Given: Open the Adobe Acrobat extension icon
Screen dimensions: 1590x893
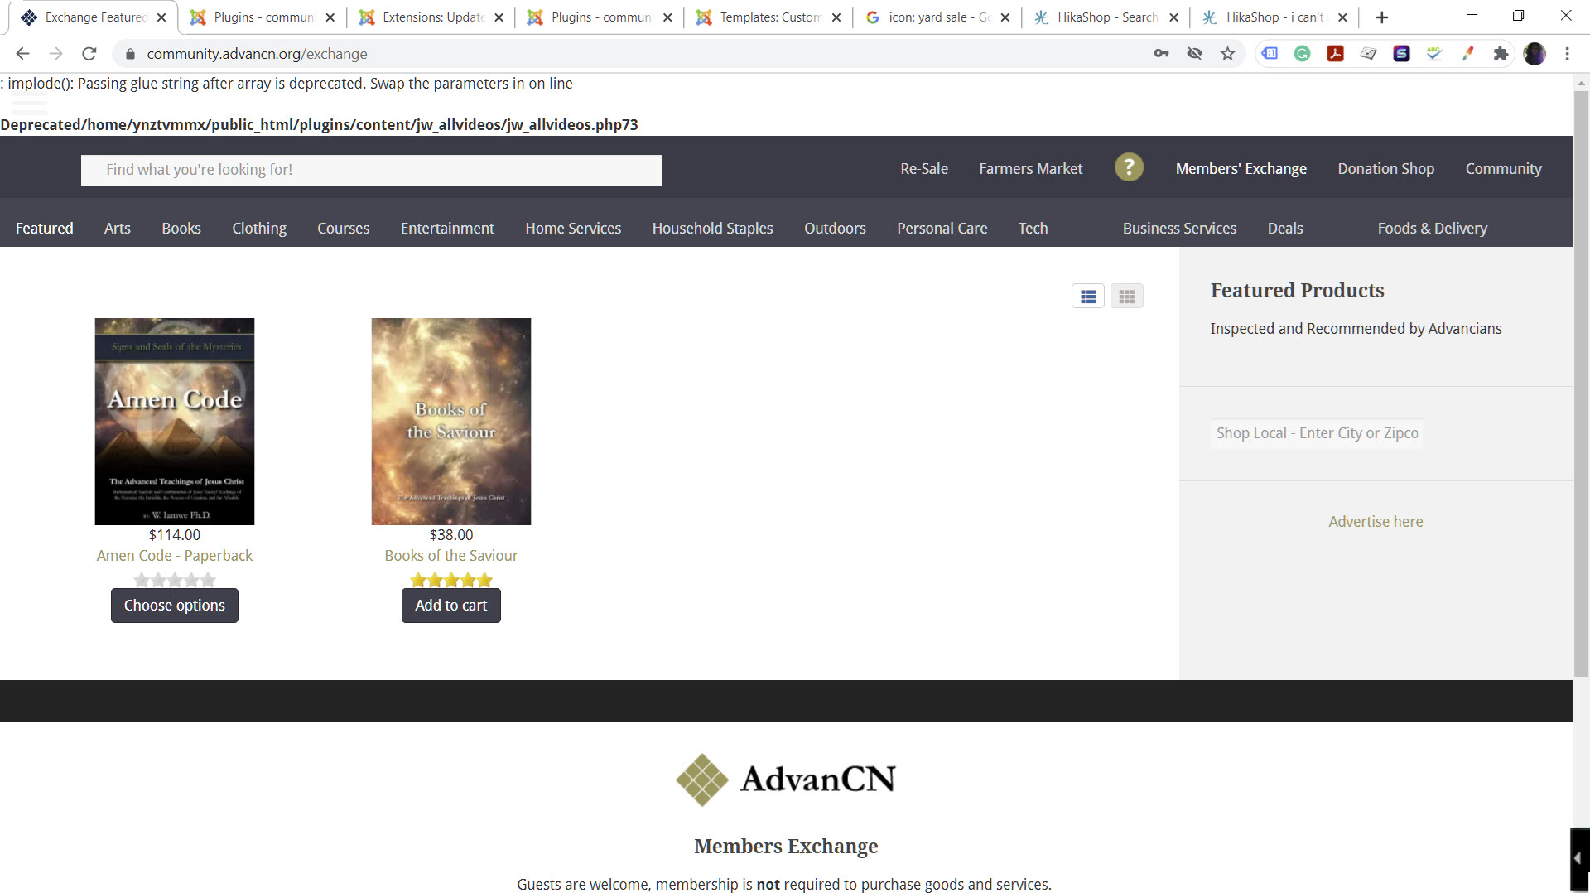Looking at the screenshot, I should [1336, 54].
